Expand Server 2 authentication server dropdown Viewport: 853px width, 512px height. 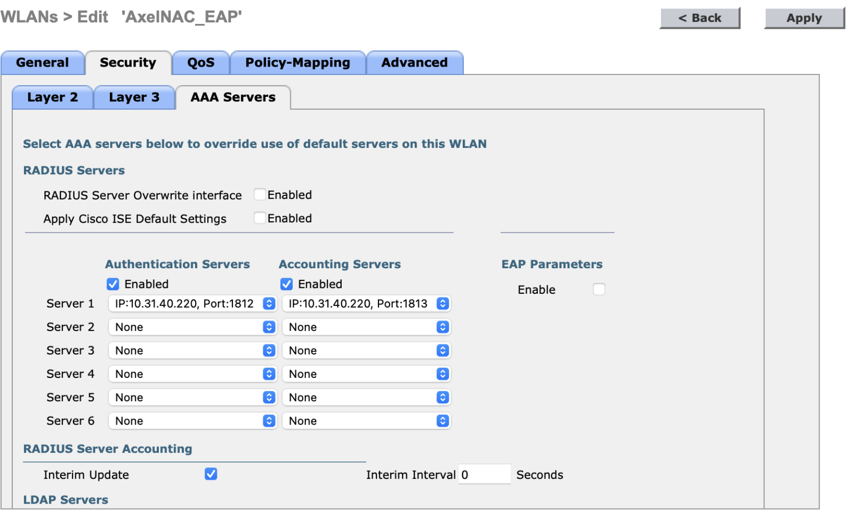coord(192,327)
